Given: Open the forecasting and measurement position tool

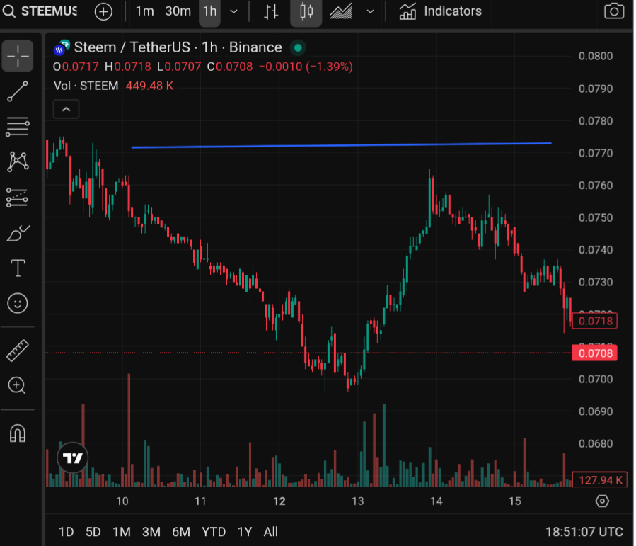Looking at the screenshot, I should pyautogui.click(x=18, y=198).
